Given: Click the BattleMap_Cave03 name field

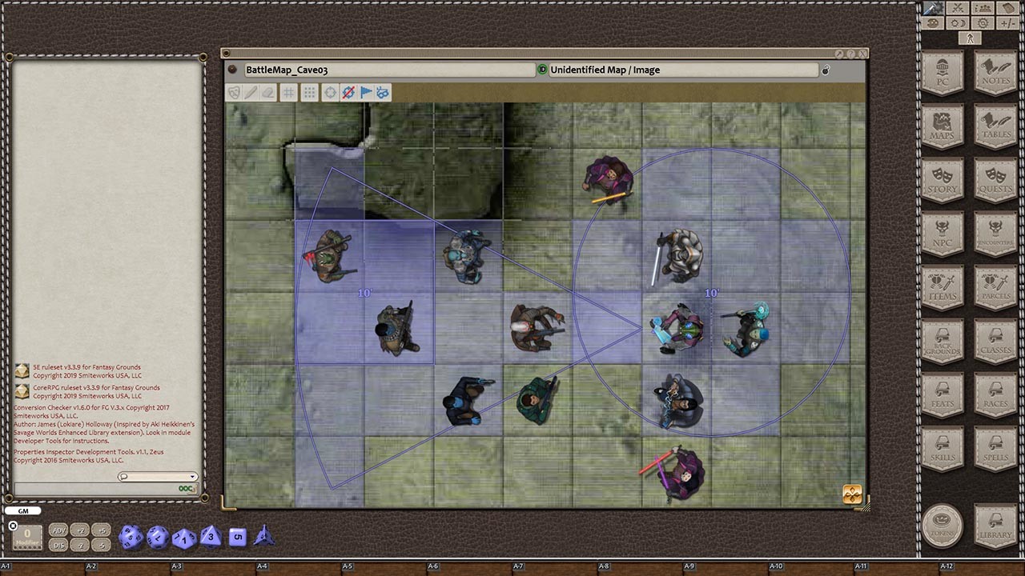Looking at the screenshot, I should coord(388,70).
